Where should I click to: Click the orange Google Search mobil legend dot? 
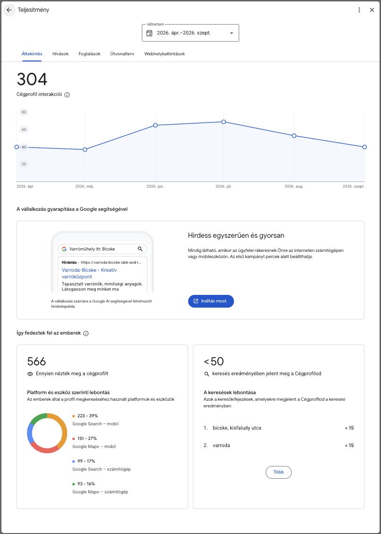(x=74, y=416)
